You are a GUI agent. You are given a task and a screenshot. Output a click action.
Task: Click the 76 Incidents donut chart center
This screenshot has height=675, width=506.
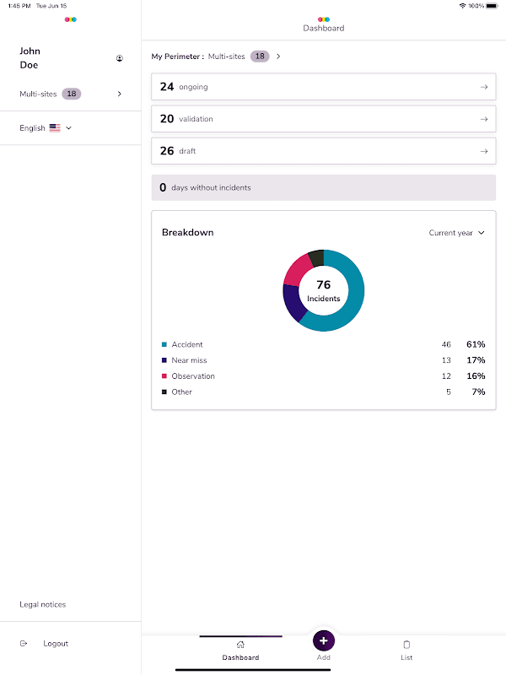324,290
